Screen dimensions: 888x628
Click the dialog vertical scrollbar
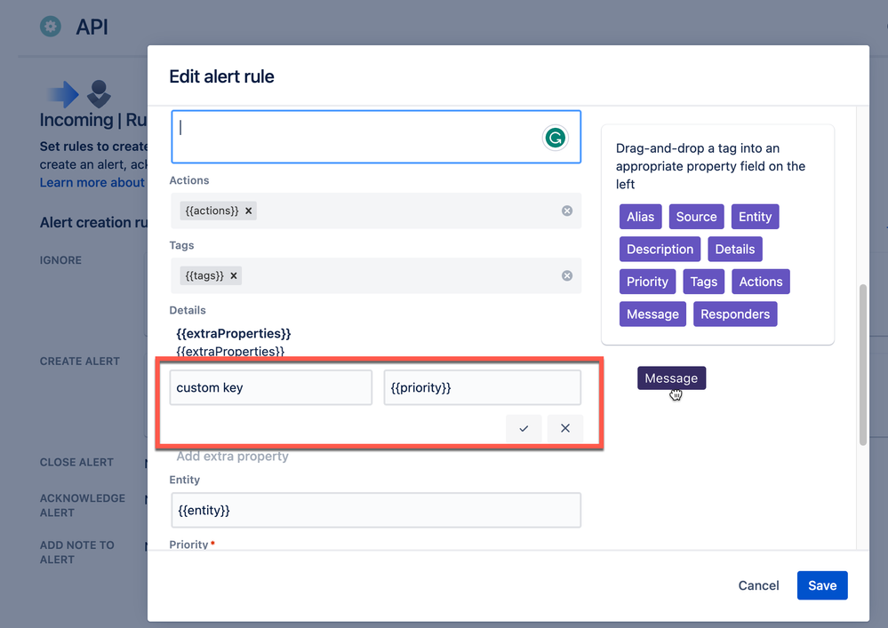(863, 365)
